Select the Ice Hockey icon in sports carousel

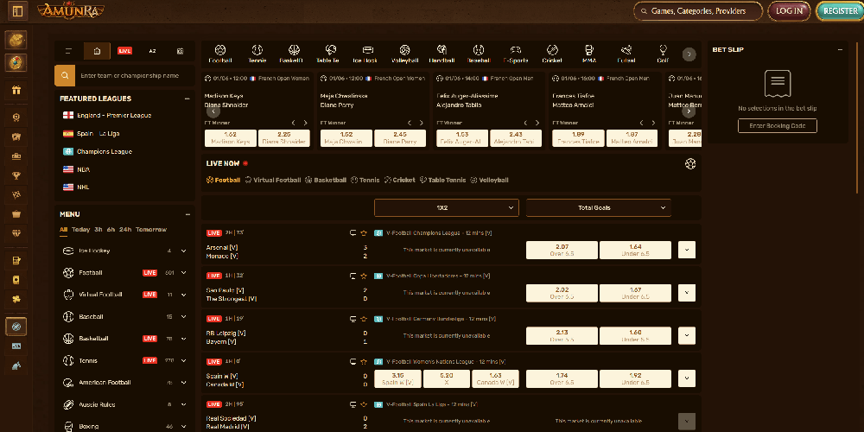(x=367, y=54)
